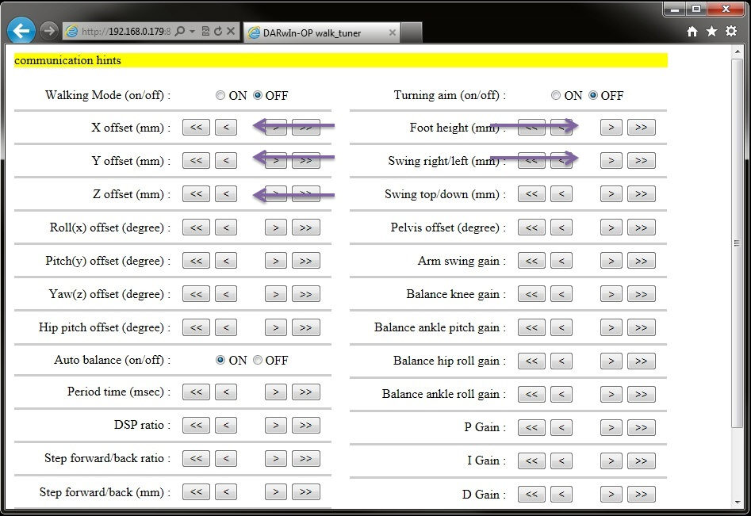This screenshot has height=516, width=751.
Task: Go back with the browser Back arrow
Action: tap(21, 31)
